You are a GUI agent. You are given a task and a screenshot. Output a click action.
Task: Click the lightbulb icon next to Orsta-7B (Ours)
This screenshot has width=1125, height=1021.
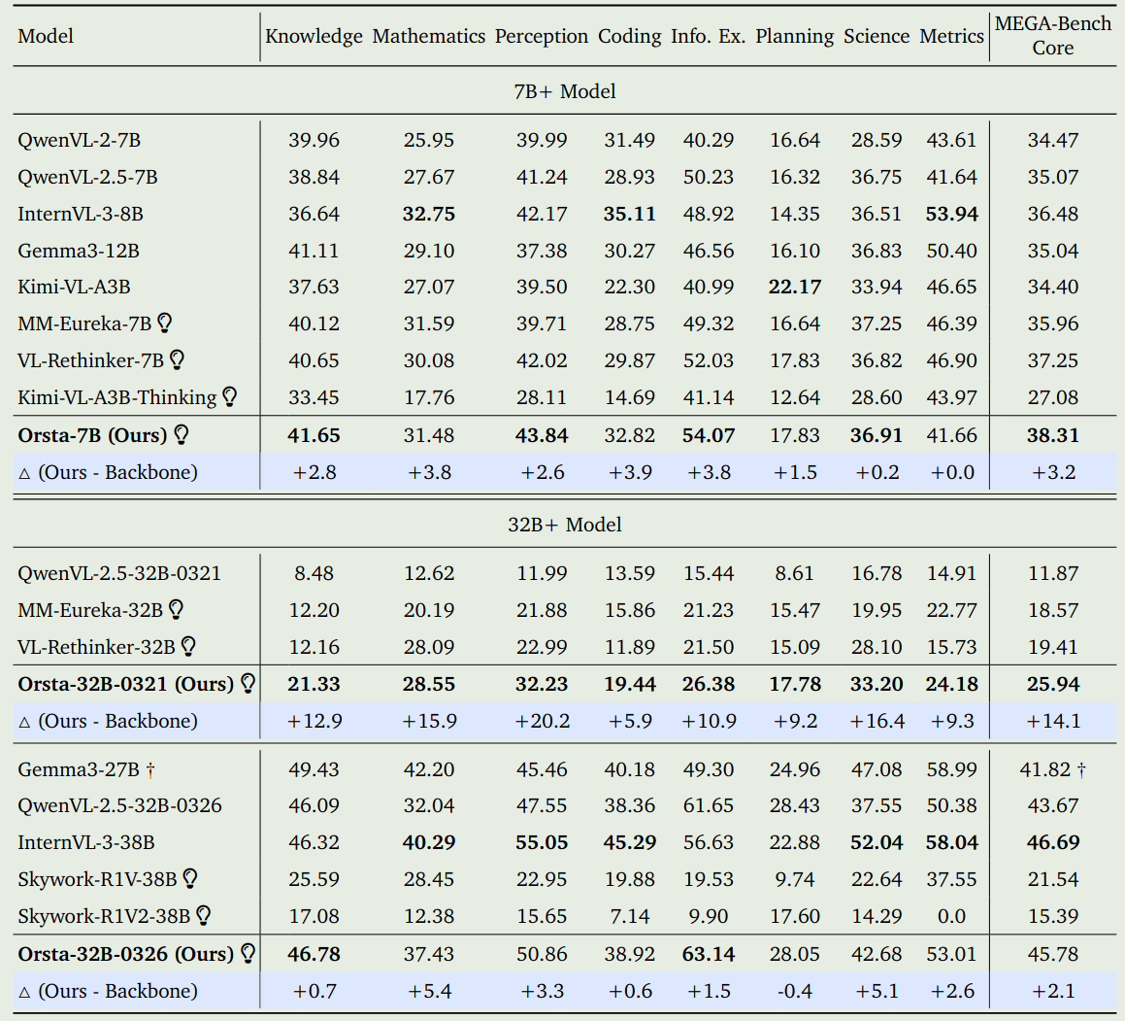click(182, 434)
